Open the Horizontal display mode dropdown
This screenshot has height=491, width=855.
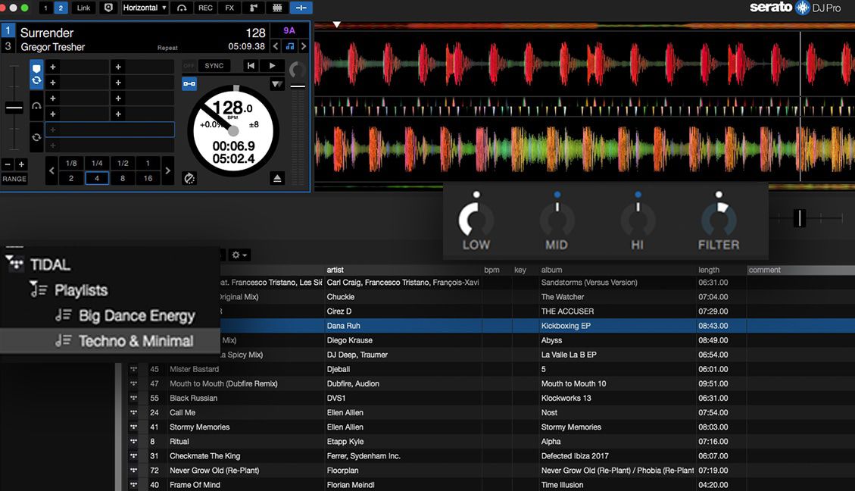pos(143,8)
